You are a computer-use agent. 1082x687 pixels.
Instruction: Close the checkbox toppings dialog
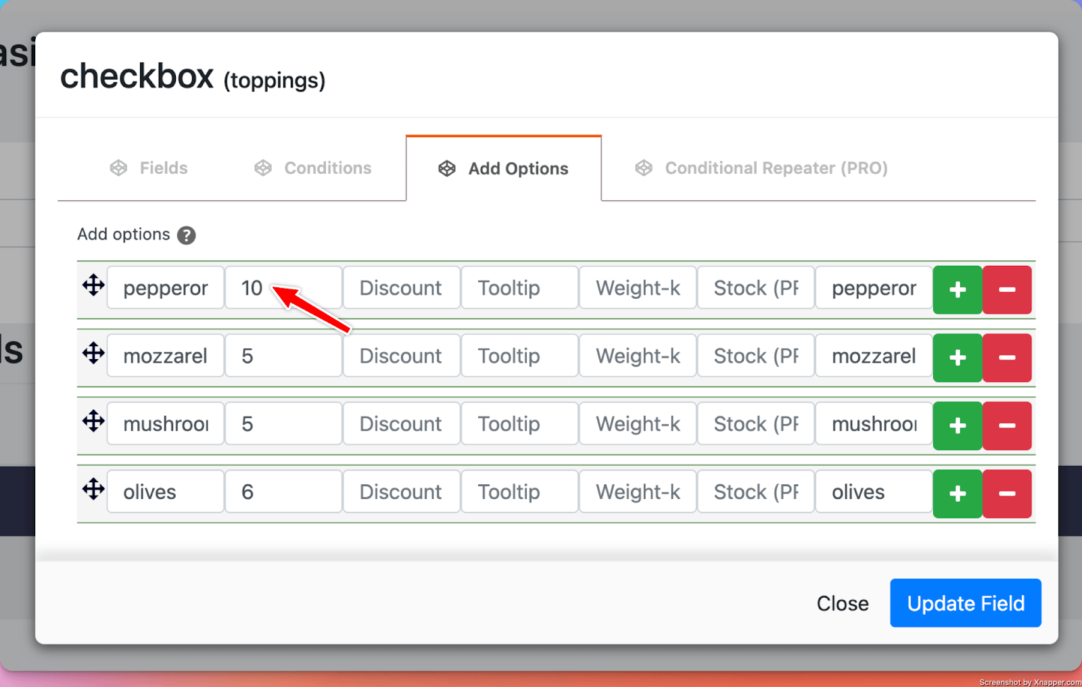pos(842,603)
